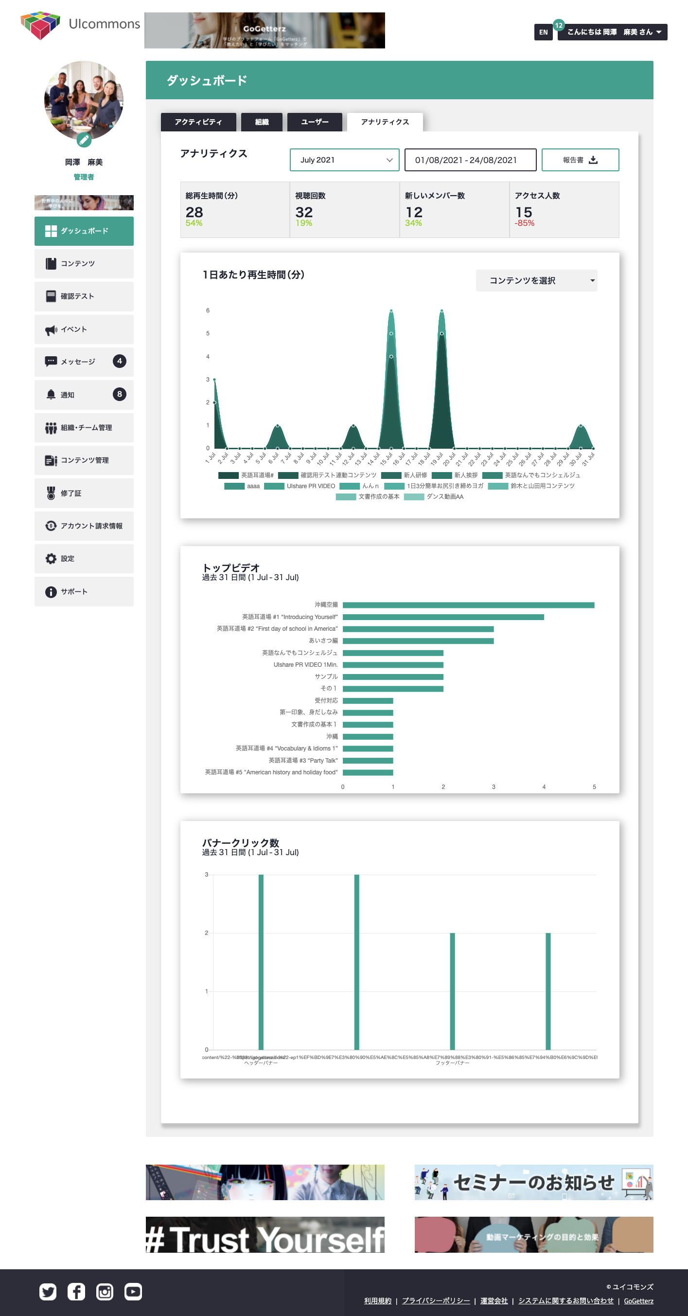688x1316 pixels.
Task: Hide the UIshare PR VIDEO legend series
Action: 300,486
